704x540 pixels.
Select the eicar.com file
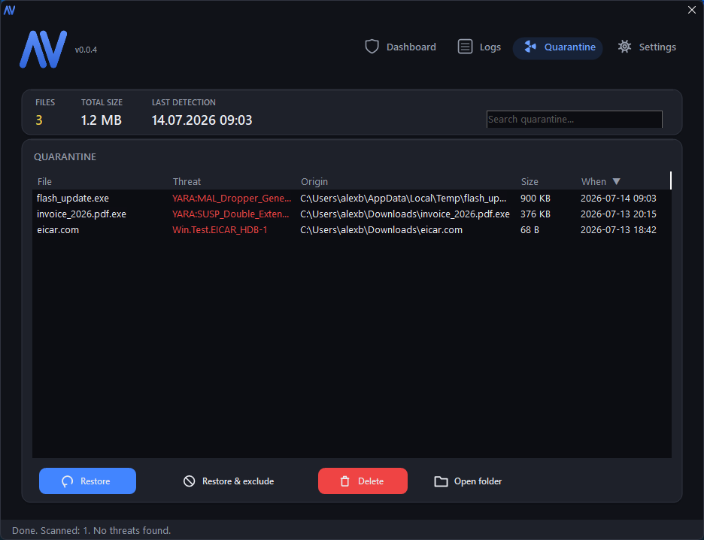point(58,230)
